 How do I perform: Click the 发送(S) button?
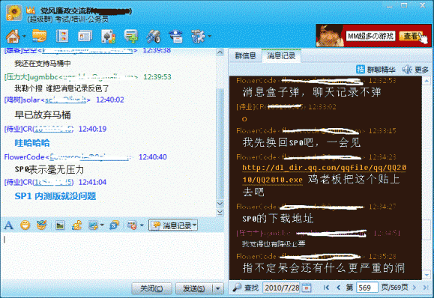tap(193, 288)
